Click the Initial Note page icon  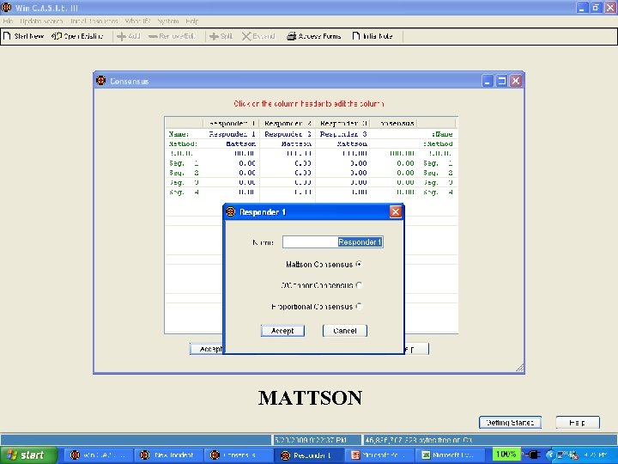[x=356, y=36]
